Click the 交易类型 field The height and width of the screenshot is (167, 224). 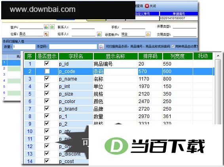click(184, 34)
